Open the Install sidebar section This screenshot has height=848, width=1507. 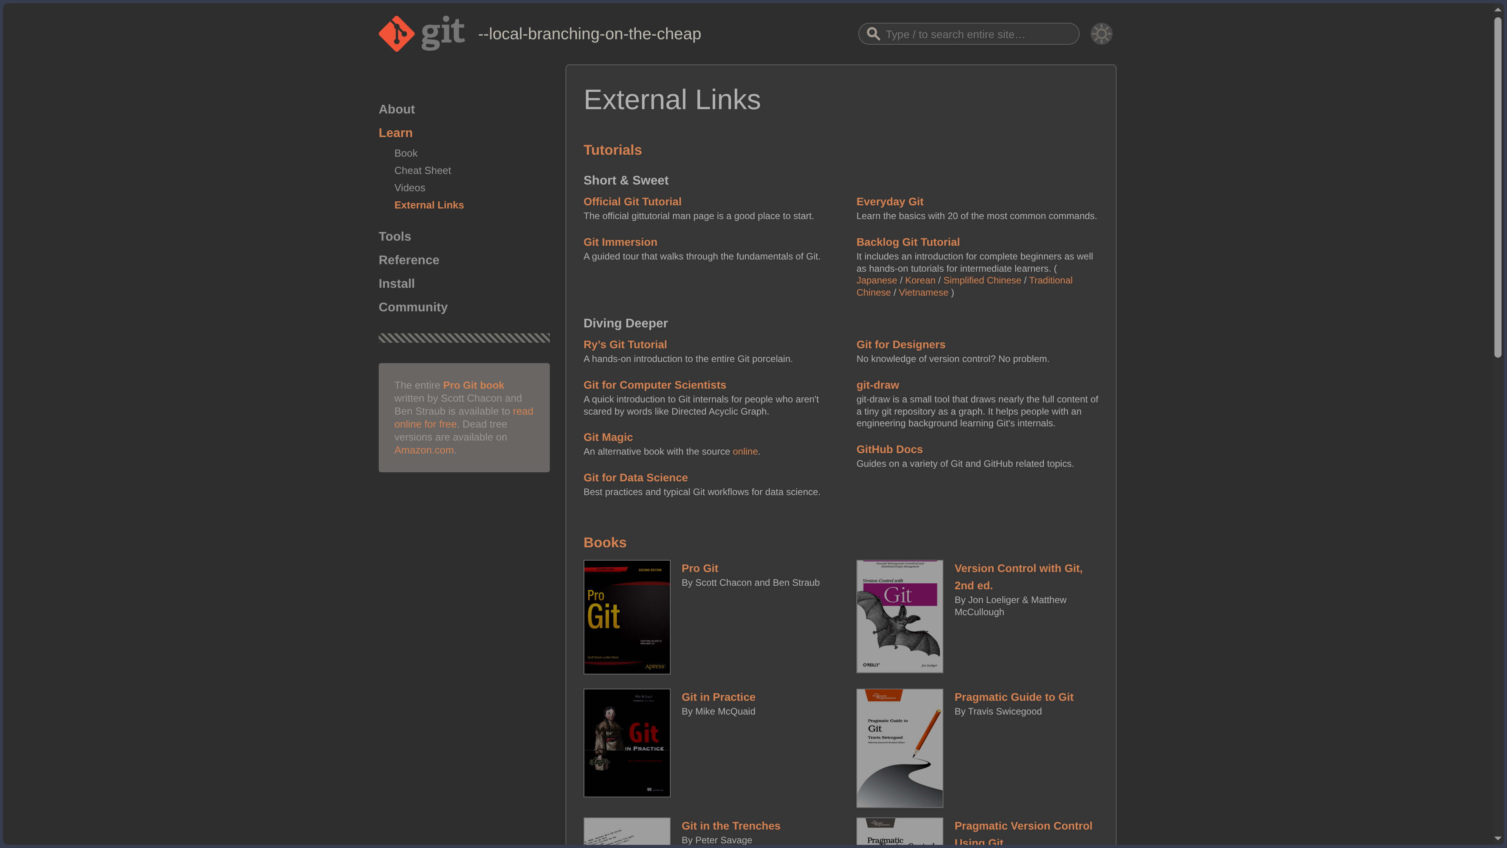pos(396,283)
